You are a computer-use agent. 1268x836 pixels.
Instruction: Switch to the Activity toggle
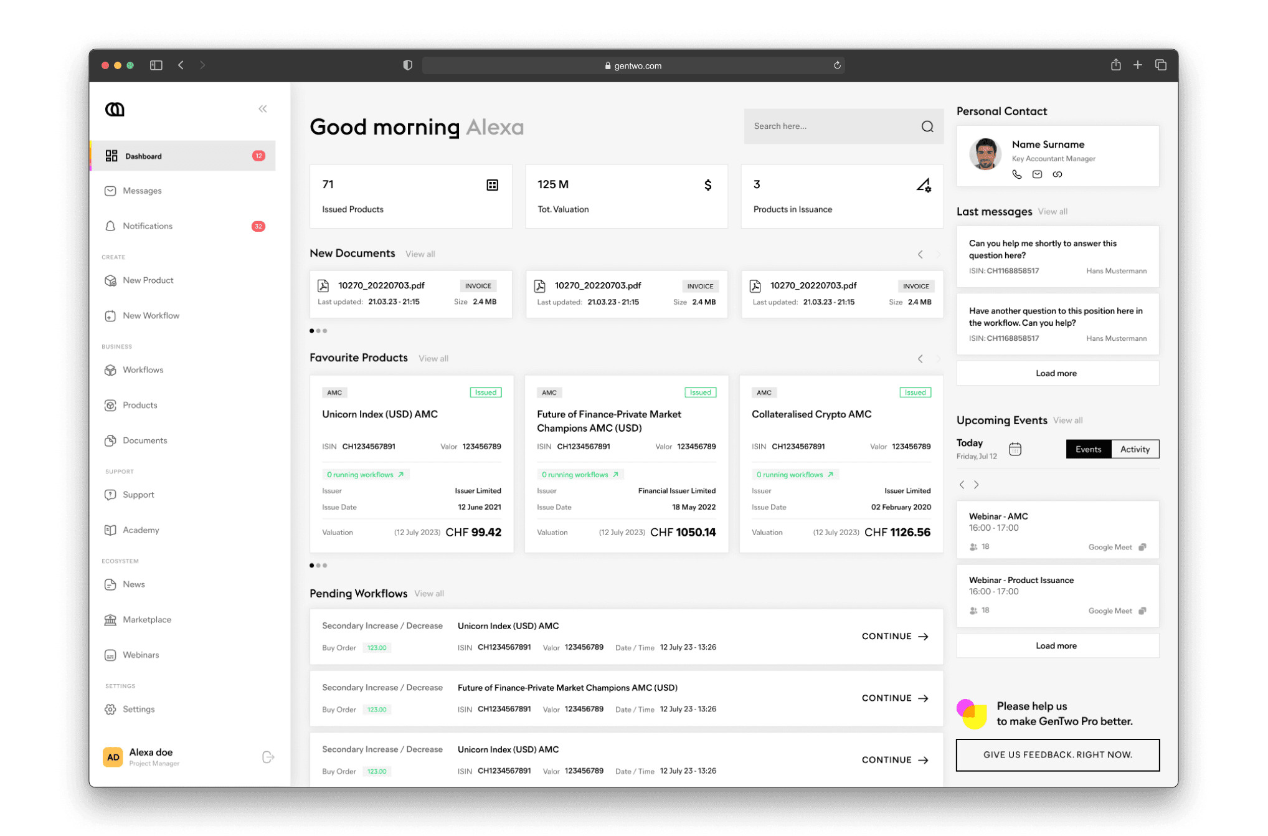click(1134, 449)
